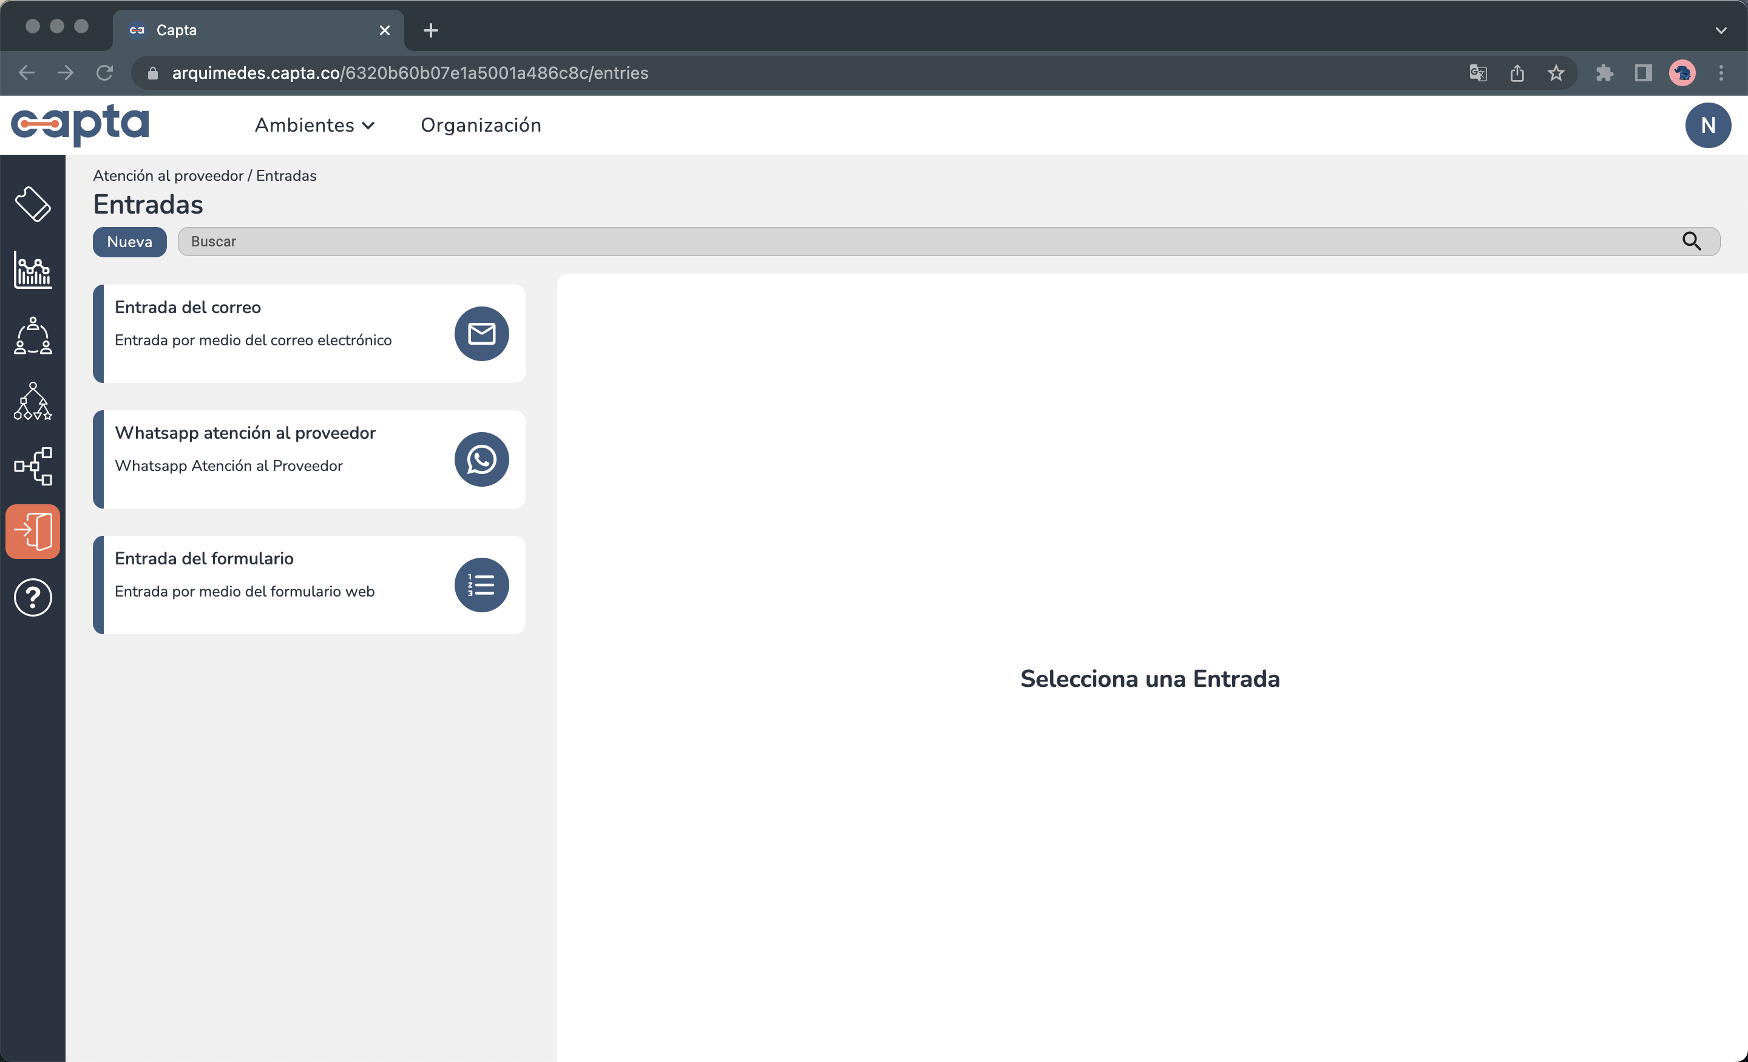
Task: Open the Organización menu item
Action: click(x=480, y=125)
